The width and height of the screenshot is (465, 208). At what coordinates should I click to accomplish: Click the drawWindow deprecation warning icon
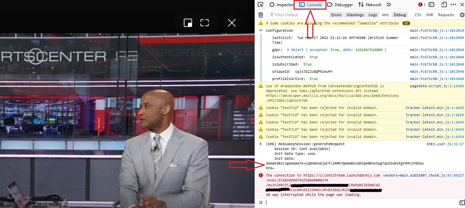(x=261, y=86)
